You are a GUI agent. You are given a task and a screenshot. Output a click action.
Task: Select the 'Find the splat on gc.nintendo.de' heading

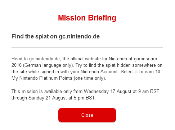[55, 36]
